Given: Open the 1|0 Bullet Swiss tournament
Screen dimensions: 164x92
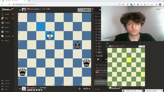Looking at the screenshot, I should pyautogui.click(x=102, y=65).
